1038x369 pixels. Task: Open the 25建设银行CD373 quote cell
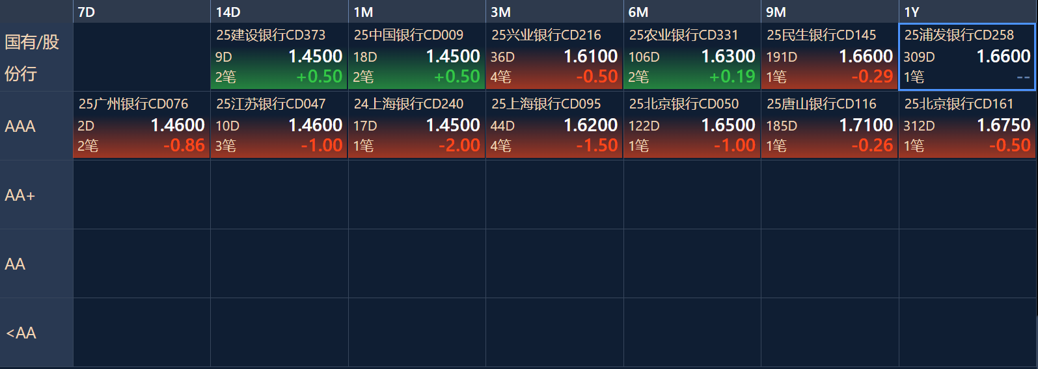(279, 57)
